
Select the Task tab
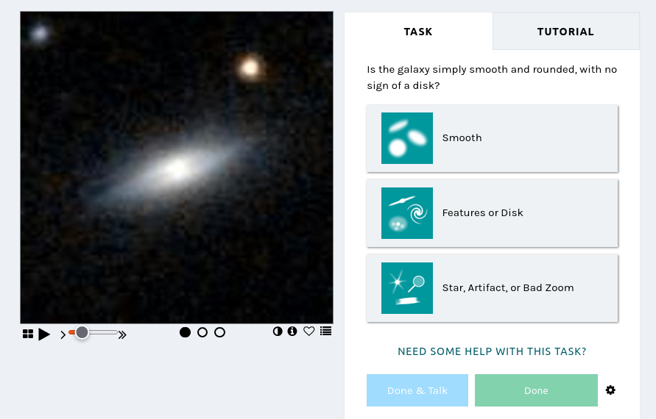pyautogui.click(x=418, y=32)
